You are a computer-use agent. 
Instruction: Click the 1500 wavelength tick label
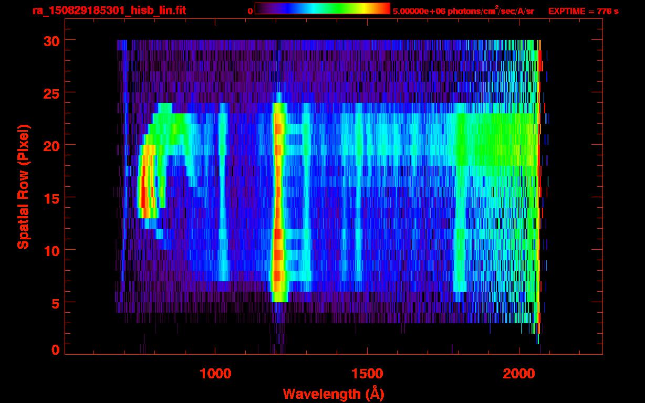(x=367, y=374)
